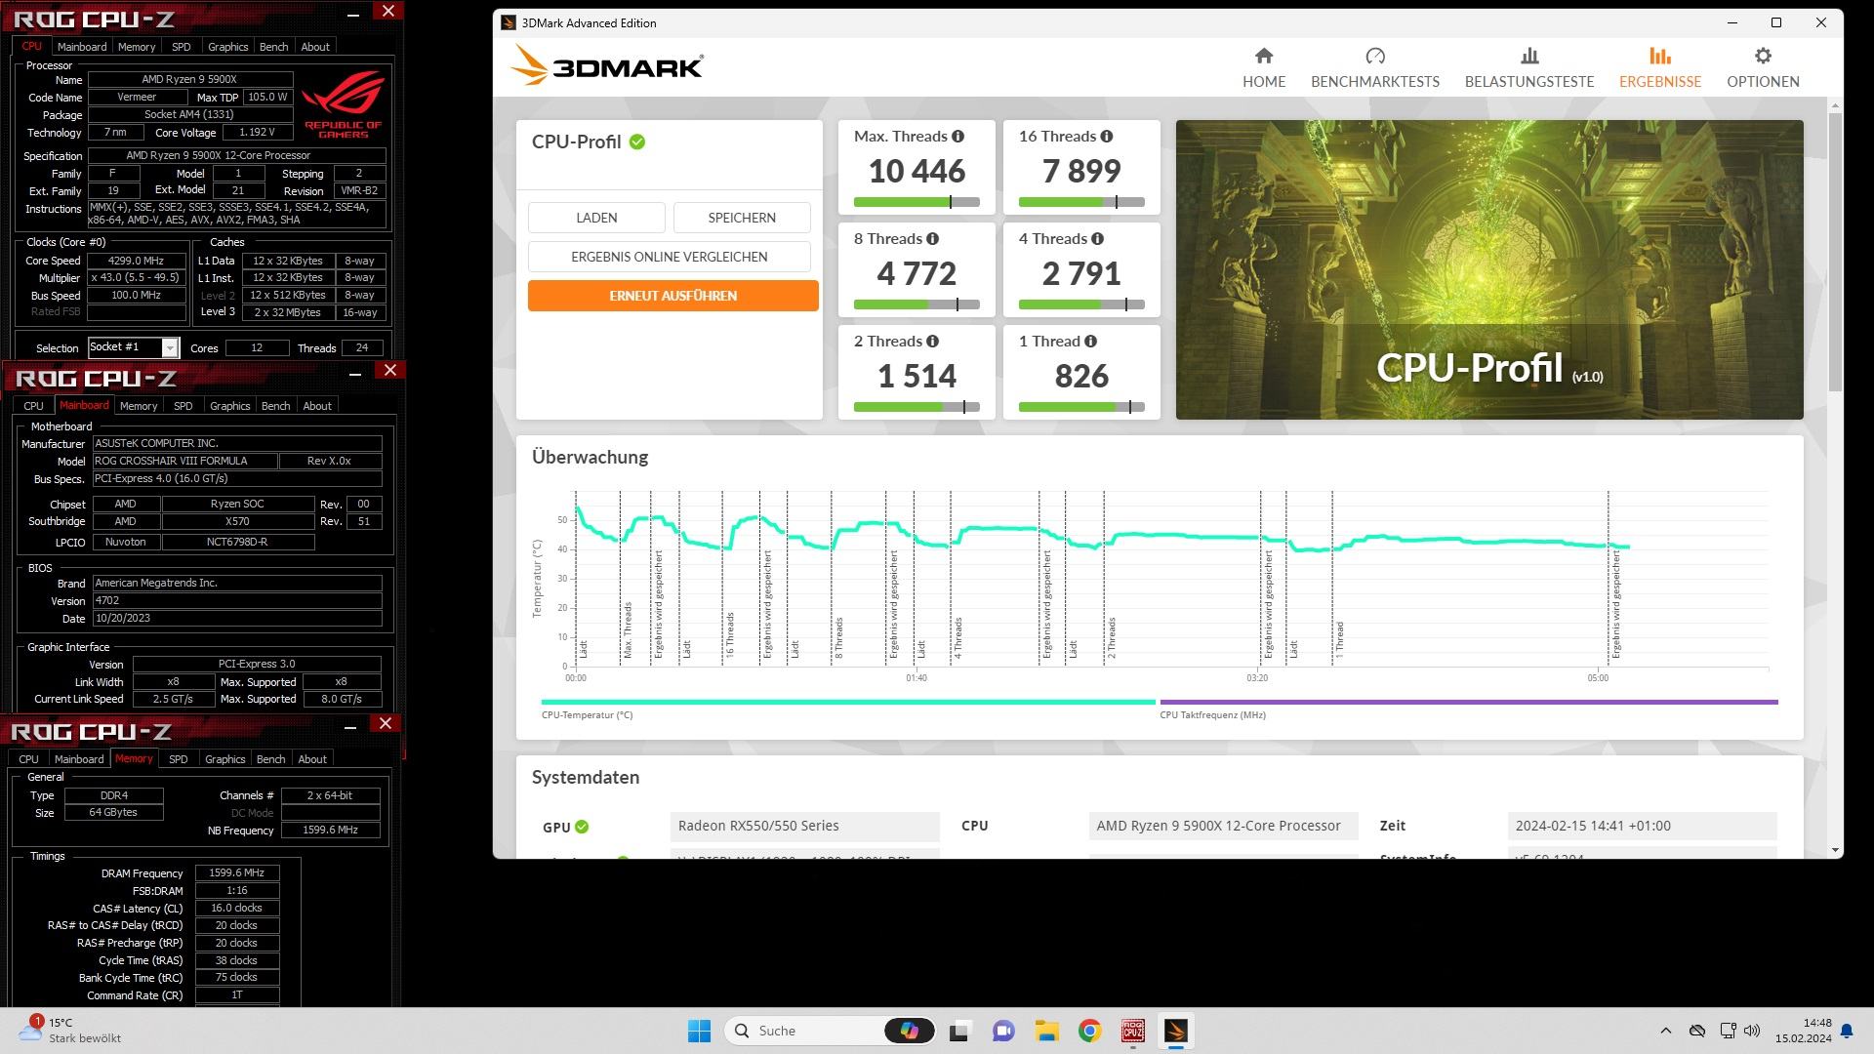
Task: Switch to Mainboard tab in top CPU-Z
Action: (82, 47)
